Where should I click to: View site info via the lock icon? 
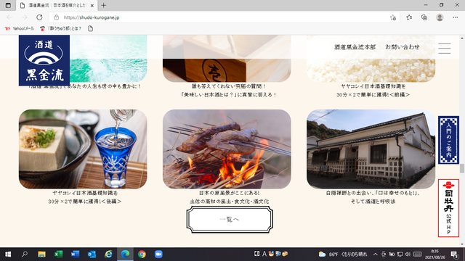tap(57, 17)
